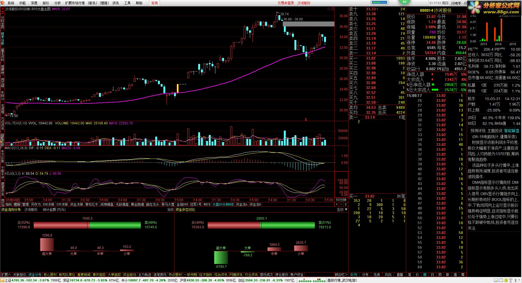
Task: Select 黄金跑道 indicator tab
Action: 137,204
